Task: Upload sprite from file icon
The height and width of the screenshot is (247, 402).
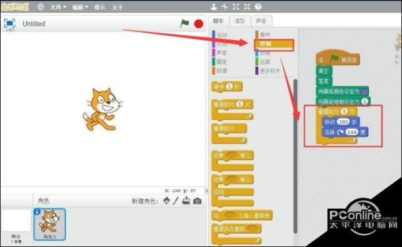Action: 186,201
